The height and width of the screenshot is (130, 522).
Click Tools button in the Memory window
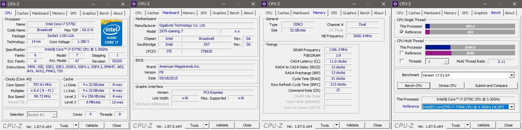(x=325, y=125)
